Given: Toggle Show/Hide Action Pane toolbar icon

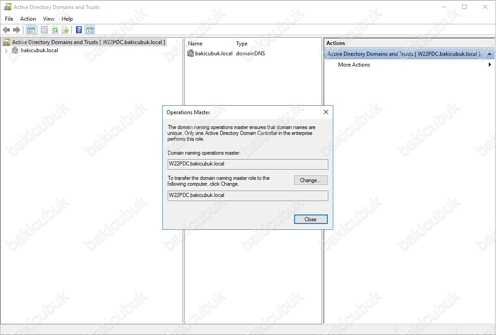Looking at the screenshot, I should (90, 30).
